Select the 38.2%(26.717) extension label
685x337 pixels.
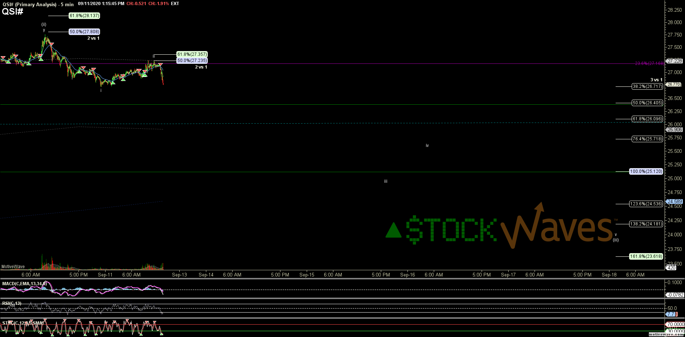pyautogui.click(x=647, y=86)
